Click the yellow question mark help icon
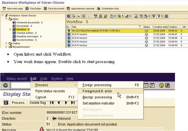The width and height of the screenshot is (188, 131). tap(161, 86)
